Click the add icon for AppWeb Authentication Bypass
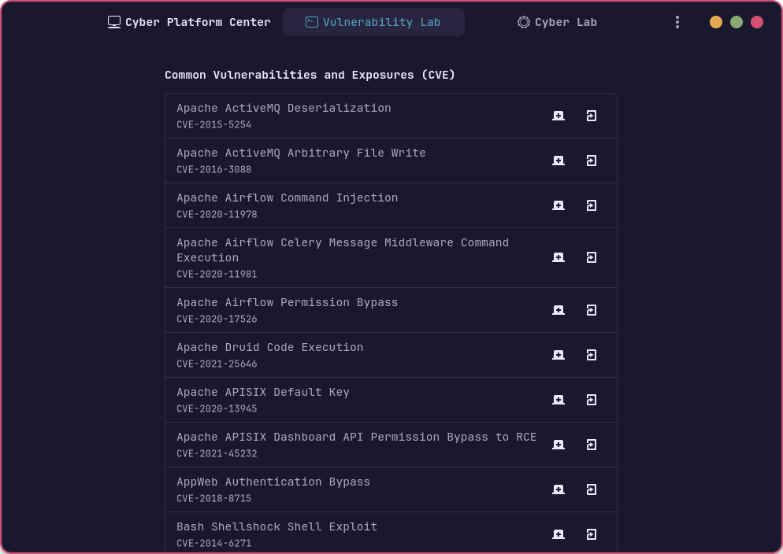 pos(558,489)
